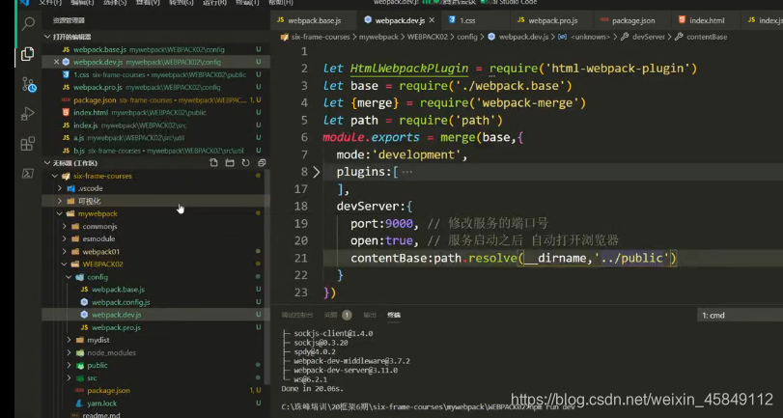Click line number 21 in the gutter
783x418 pixels.
[x=300, y=258]
